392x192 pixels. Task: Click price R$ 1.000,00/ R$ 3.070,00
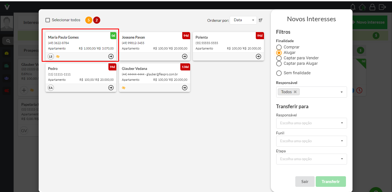point(96,49)
